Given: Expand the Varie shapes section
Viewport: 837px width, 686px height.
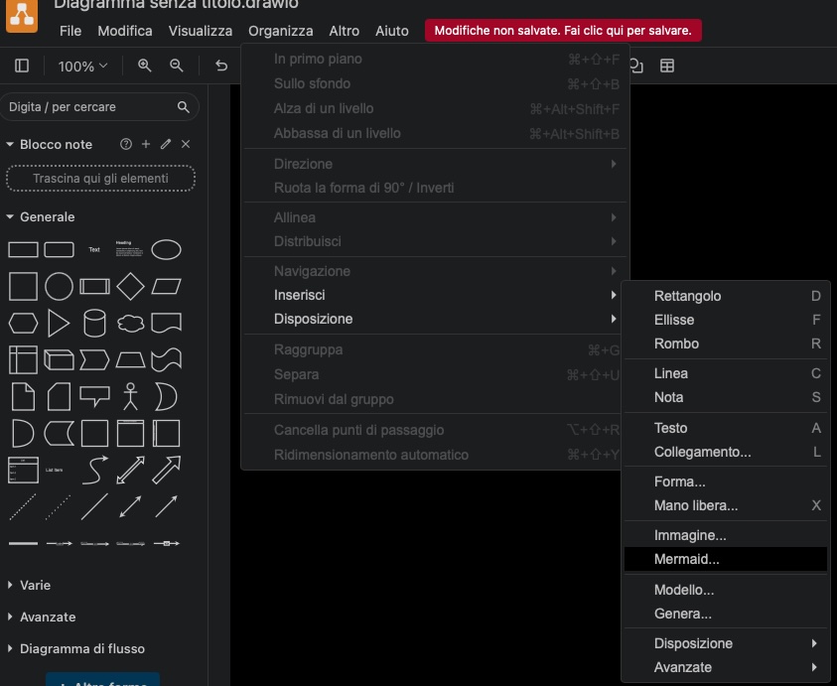Looking at the screenshot, I should (35, 585).
